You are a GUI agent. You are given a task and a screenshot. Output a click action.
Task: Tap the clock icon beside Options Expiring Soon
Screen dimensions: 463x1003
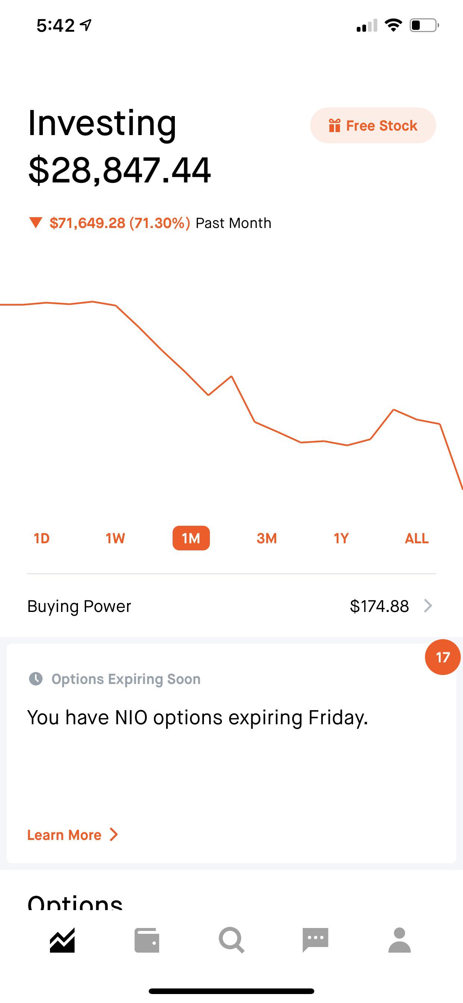pos(36,679)
